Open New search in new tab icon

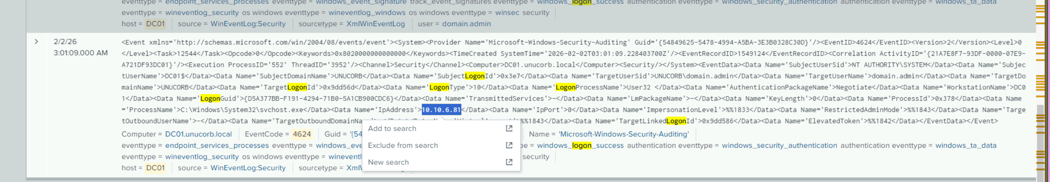click(x=509, y=162)
